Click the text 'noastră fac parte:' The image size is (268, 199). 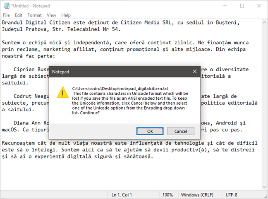coord(29,56)
